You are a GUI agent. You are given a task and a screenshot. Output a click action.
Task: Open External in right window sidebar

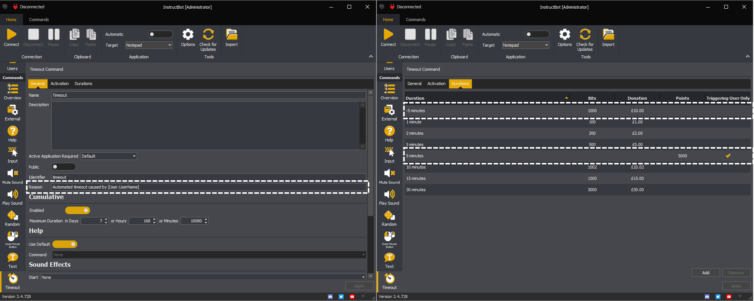(389, 113)
